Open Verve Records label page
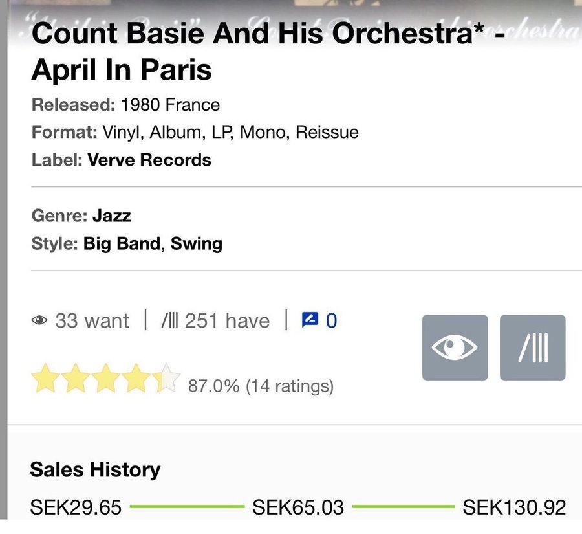 pyautogui.click(x=149, y=160)
